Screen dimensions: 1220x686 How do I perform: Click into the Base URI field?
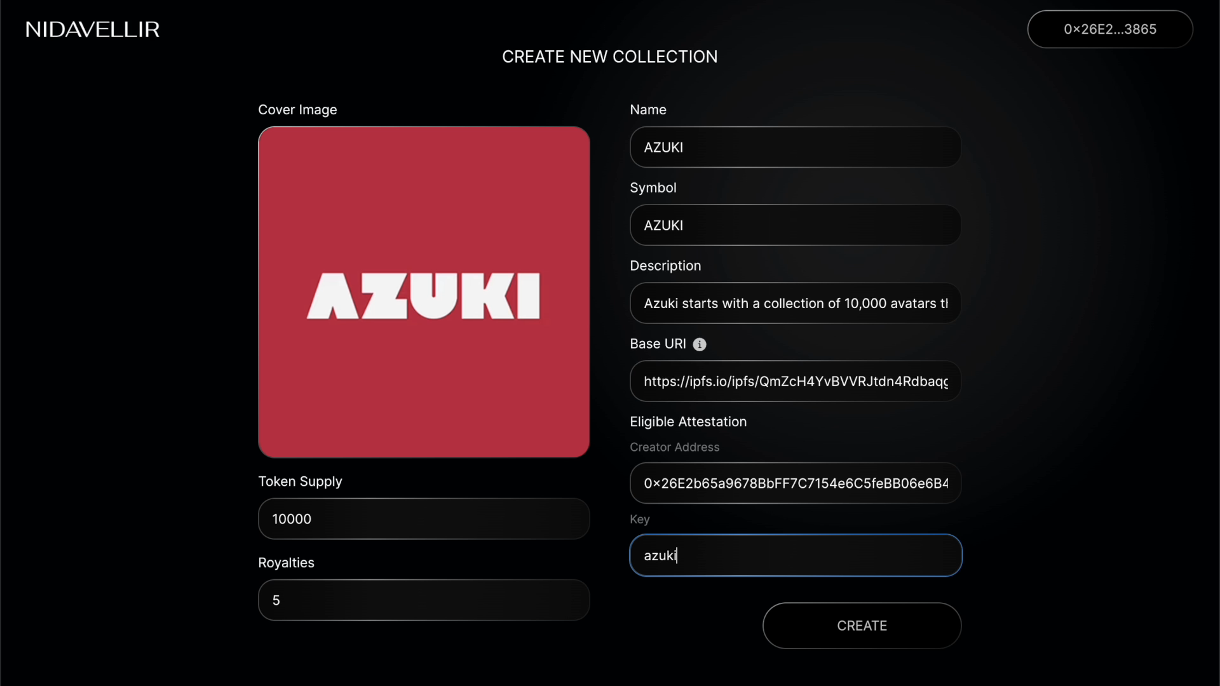[x=796, y=382]
